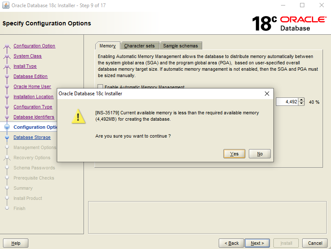Click the 40 % memory percentage text

coord(314,102)
